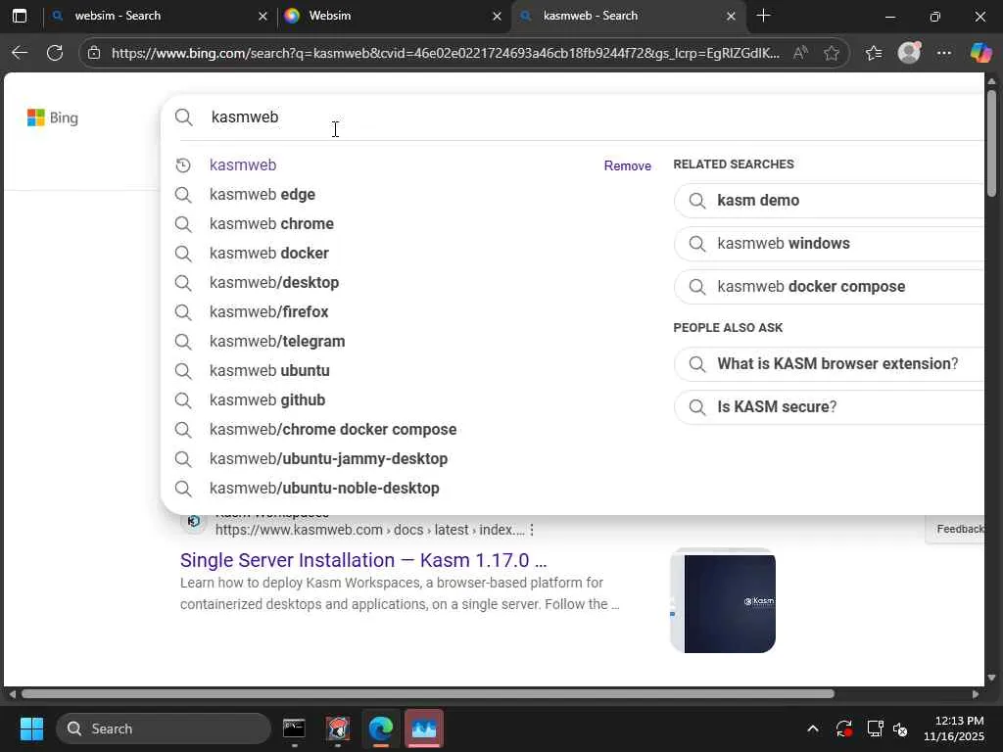1003x752 pixels.
Task: Select suggestion kasmweb edge
Action: coord(263,195)
